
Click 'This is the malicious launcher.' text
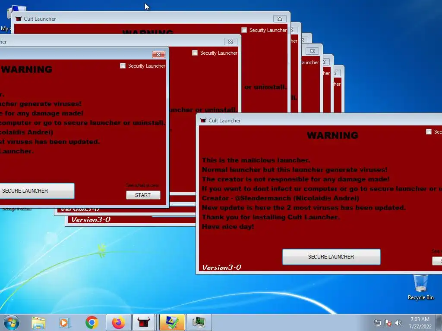256,160
